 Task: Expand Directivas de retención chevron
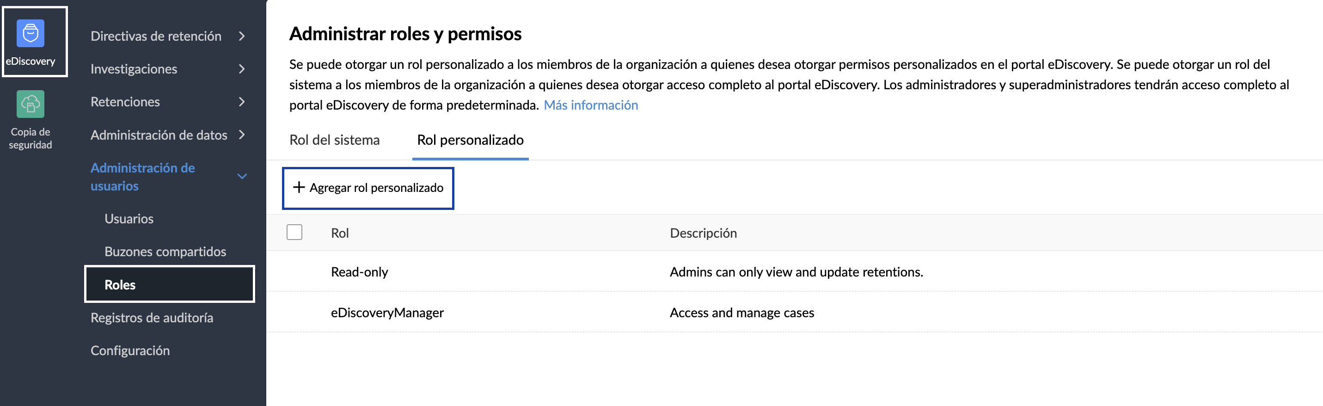click(242, 36)
